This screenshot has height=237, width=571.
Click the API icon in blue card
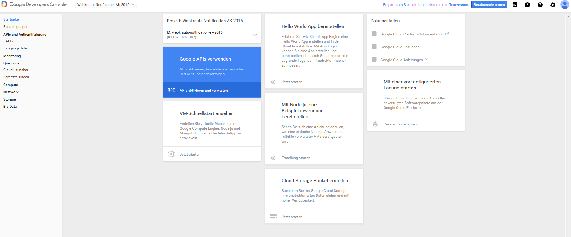[x=171, y=90]
